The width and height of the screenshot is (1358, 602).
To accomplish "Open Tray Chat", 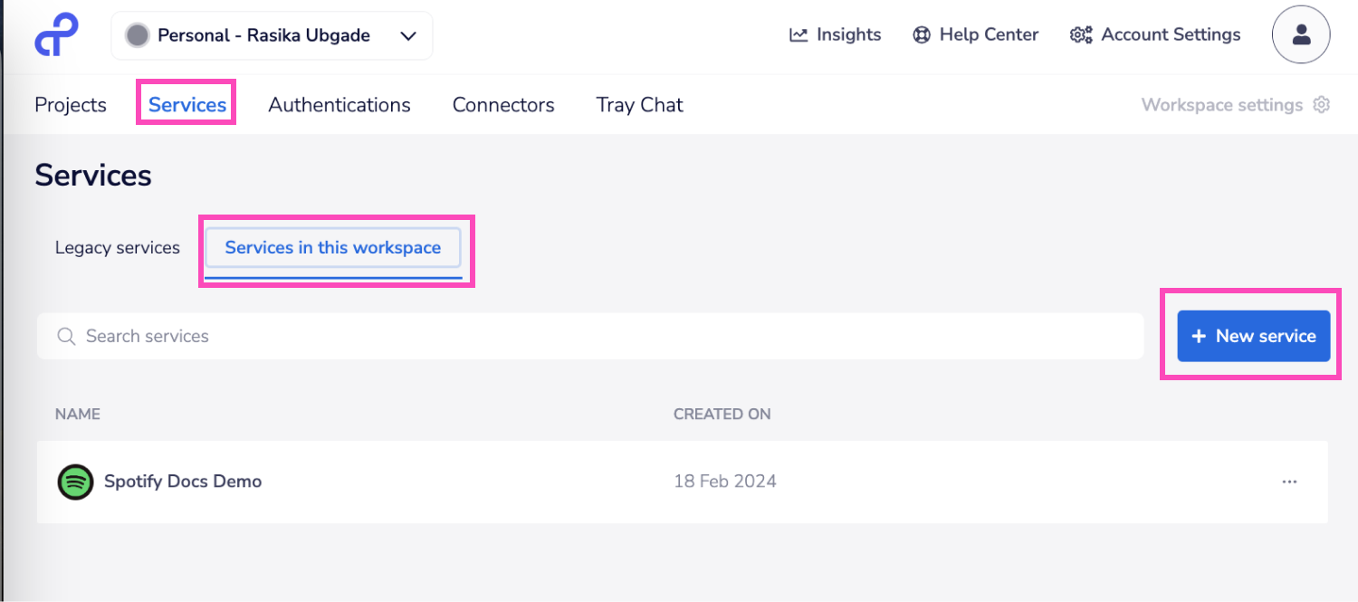I will pos(638,104).
